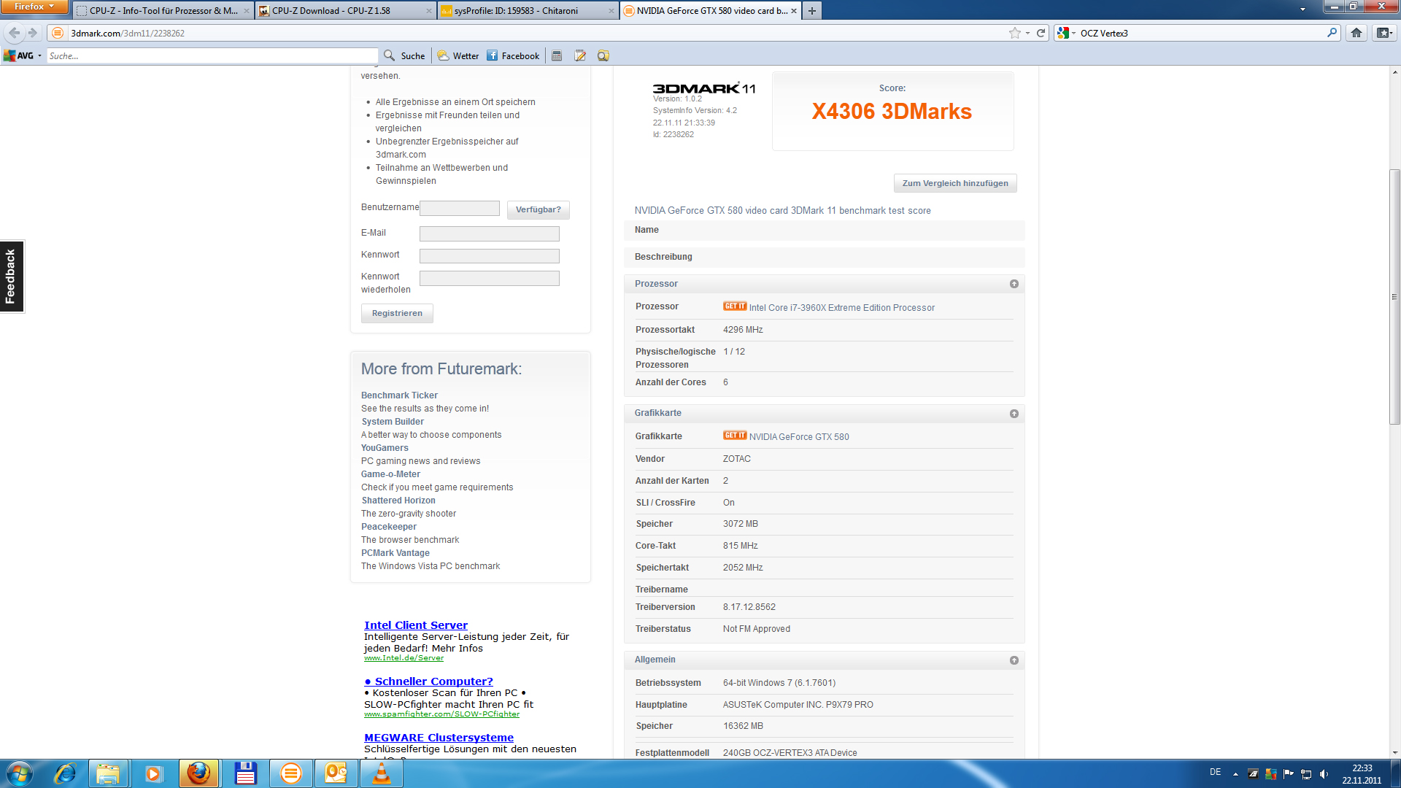Collapse the Allgemein section
This screenshot has height=788, width=1401.
[x=1014, y=660]
